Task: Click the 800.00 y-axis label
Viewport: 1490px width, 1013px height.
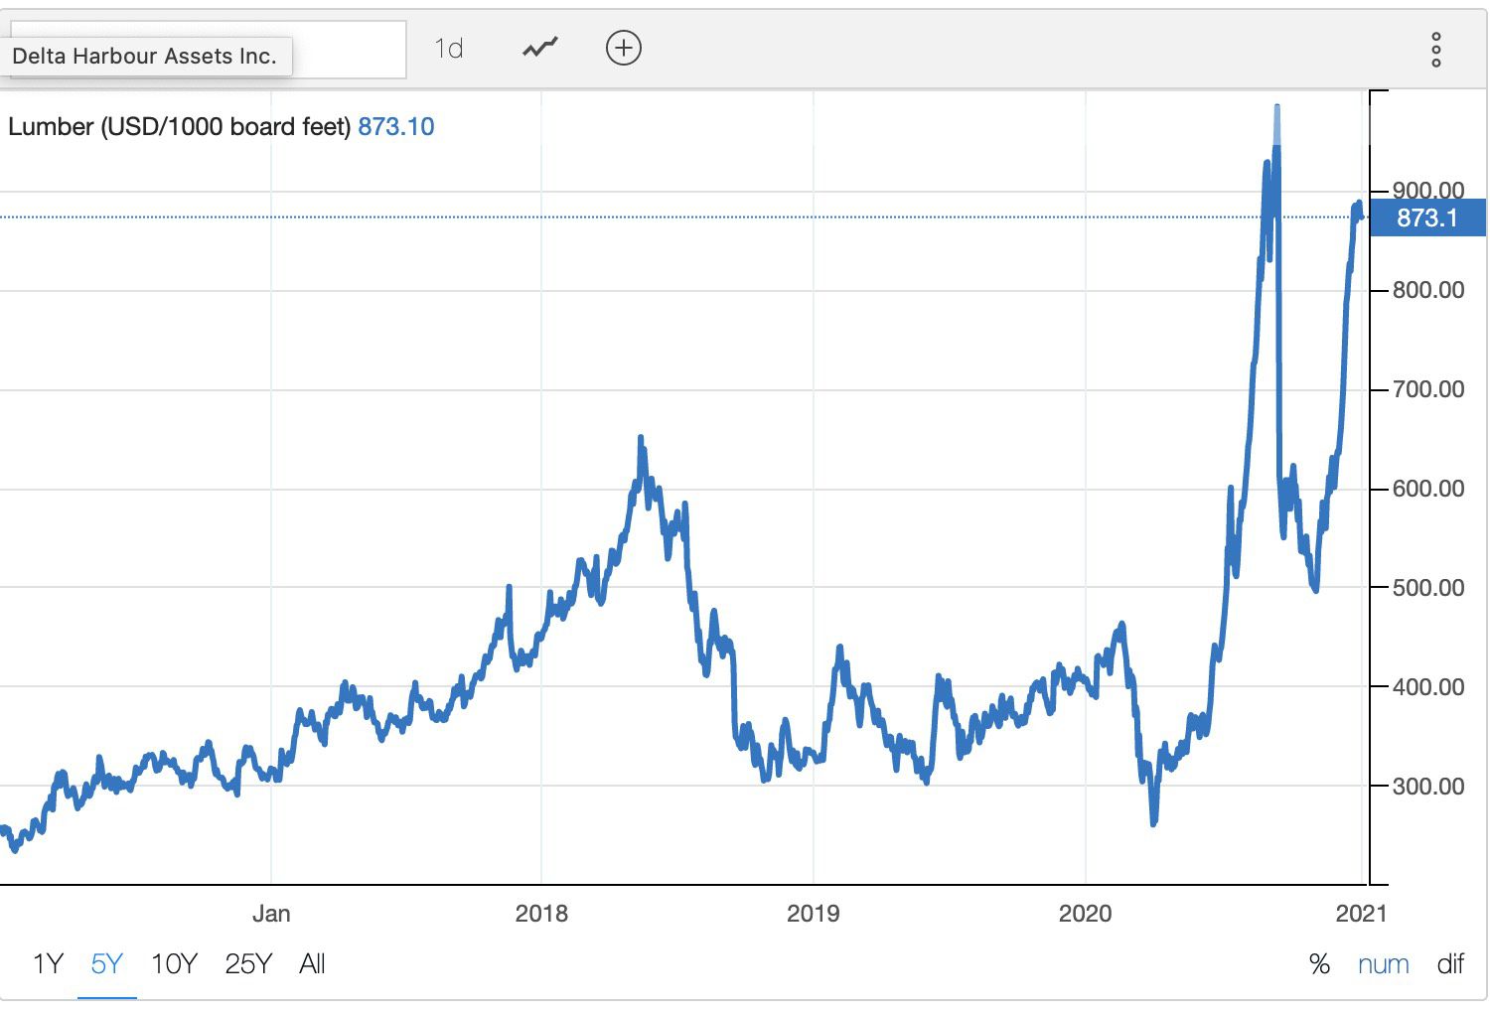Action: 1428,290
